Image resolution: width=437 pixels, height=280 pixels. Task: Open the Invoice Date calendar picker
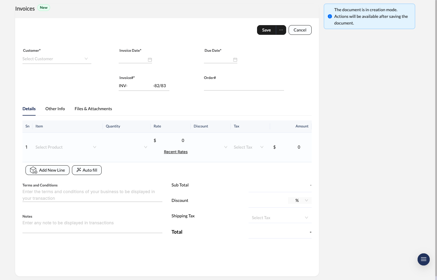(150, 60)
